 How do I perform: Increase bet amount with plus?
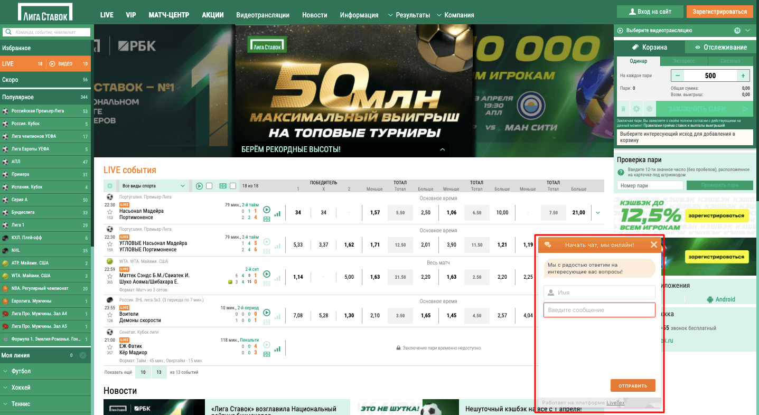pyautogui.click(x=743, y=76)
